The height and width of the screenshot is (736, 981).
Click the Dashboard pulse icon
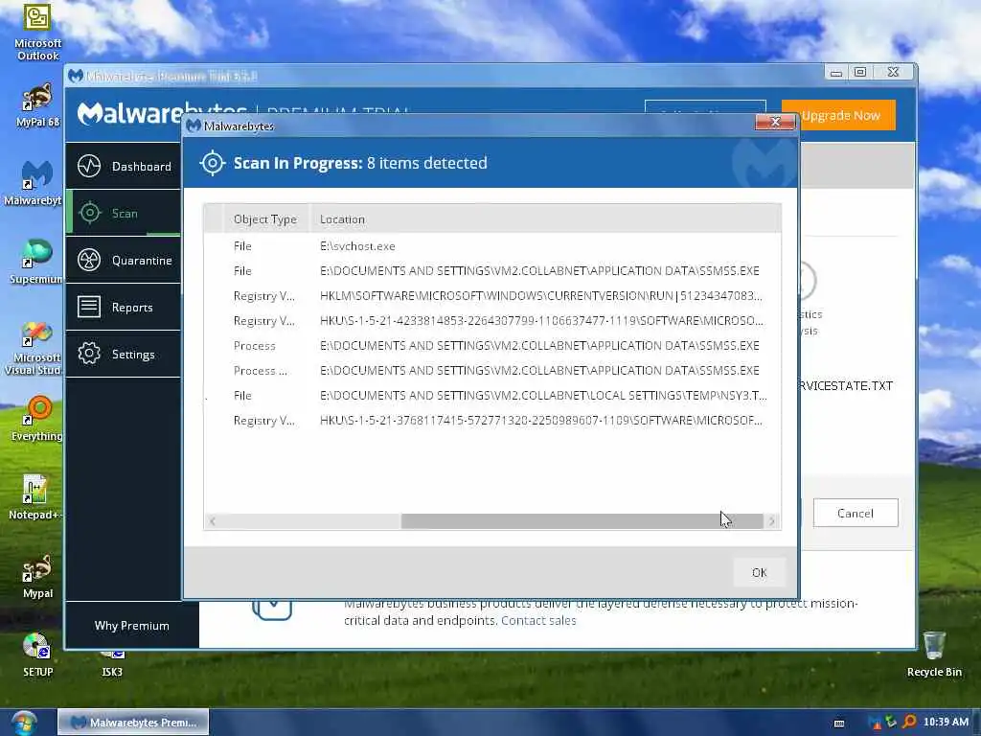(89, 166)
